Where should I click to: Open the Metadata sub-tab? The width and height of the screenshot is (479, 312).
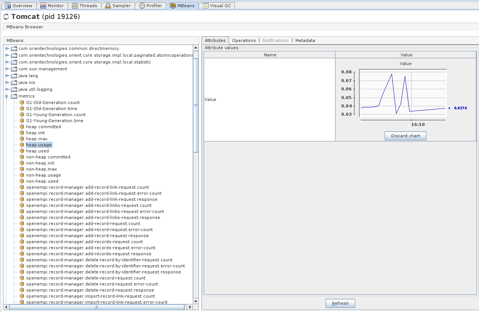(x=305, y=40)
